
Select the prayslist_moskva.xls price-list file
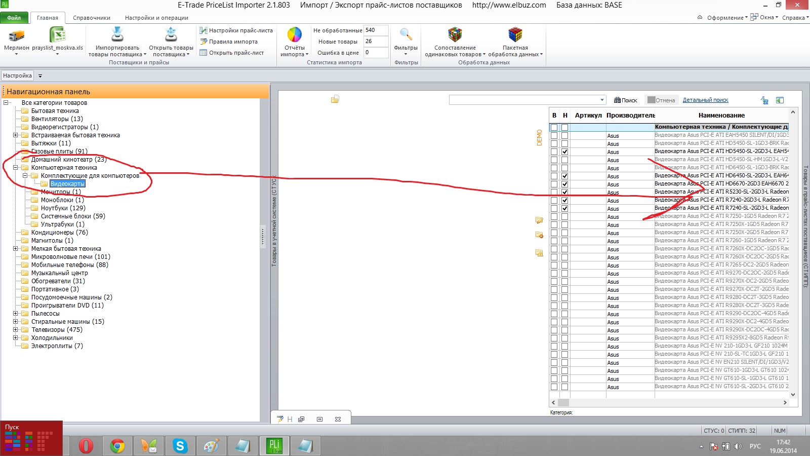tap(57, 41)
